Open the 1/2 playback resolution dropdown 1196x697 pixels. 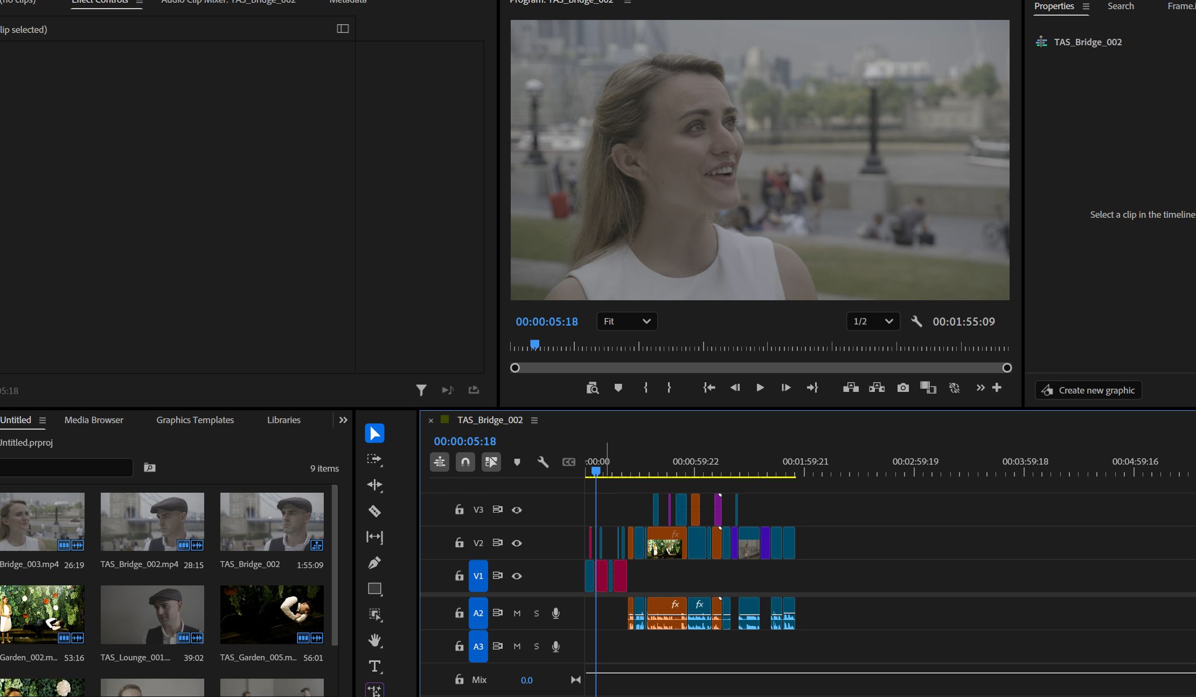click(x=873, y=321)
